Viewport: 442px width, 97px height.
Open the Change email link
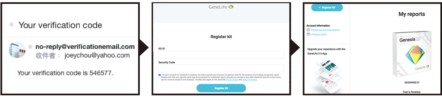pos(319,35)
